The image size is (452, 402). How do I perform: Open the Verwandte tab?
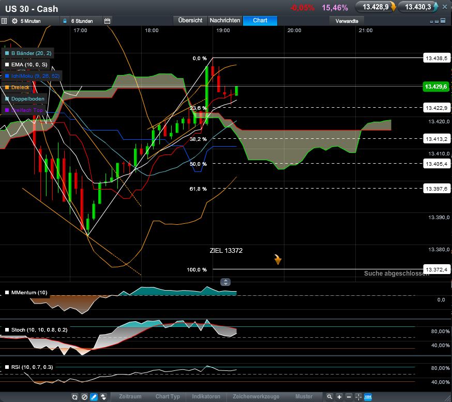tap(347, 21)
